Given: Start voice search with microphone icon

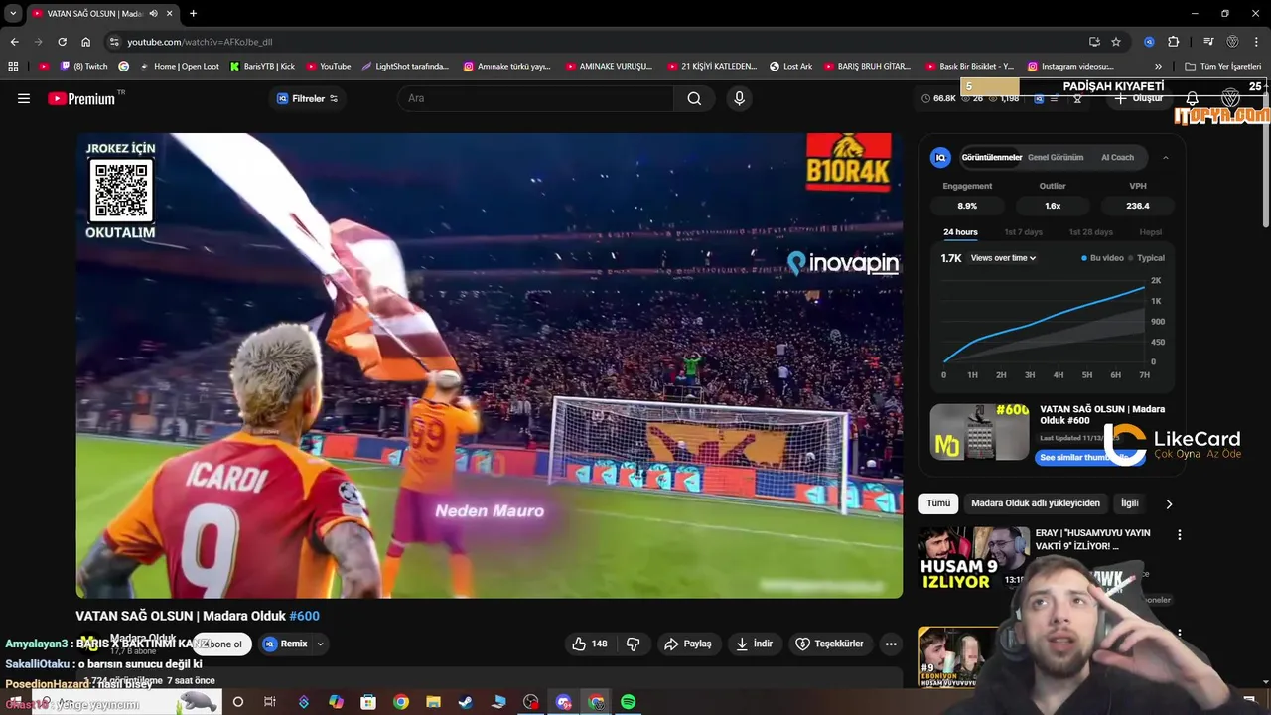Looking at the screenshot, I should [739, 98].
